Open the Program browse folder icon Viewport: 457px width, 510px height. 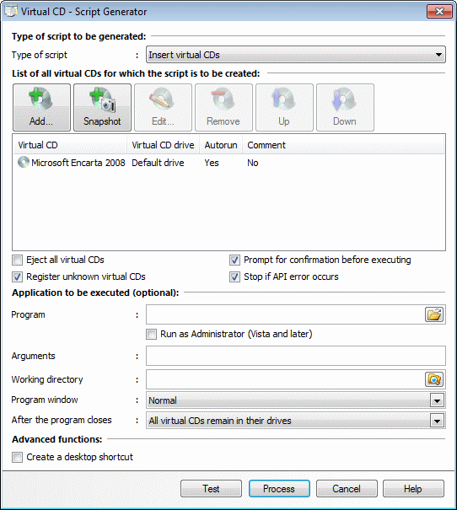434,314
